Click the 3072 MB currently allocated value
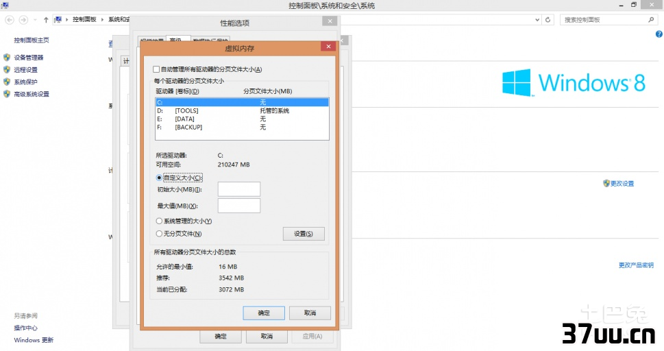Screen dimensions: 664x351 [x=231, y=289]
